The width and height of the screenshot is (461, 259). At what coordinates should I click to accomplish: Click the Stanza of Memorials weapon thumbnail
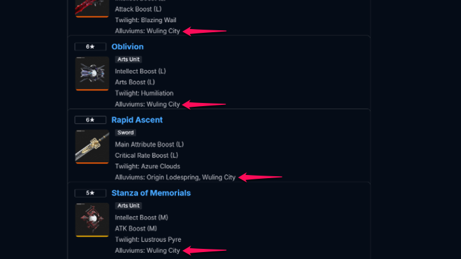(x=92, y=220)
